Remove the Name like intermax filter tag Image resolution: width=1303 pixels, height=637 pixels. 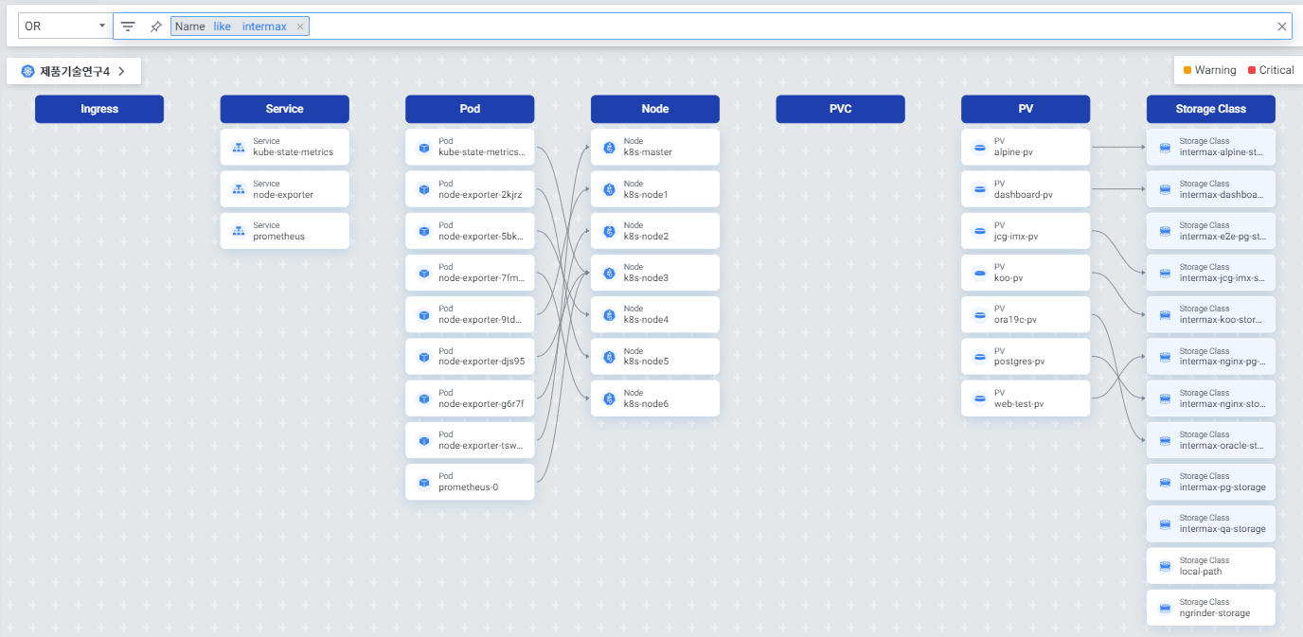point(300,27)
